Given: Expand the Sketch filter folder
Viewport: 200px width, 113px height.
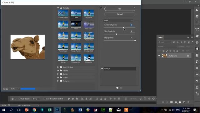Looking at the screenshot, I should [x=58, y=74].
